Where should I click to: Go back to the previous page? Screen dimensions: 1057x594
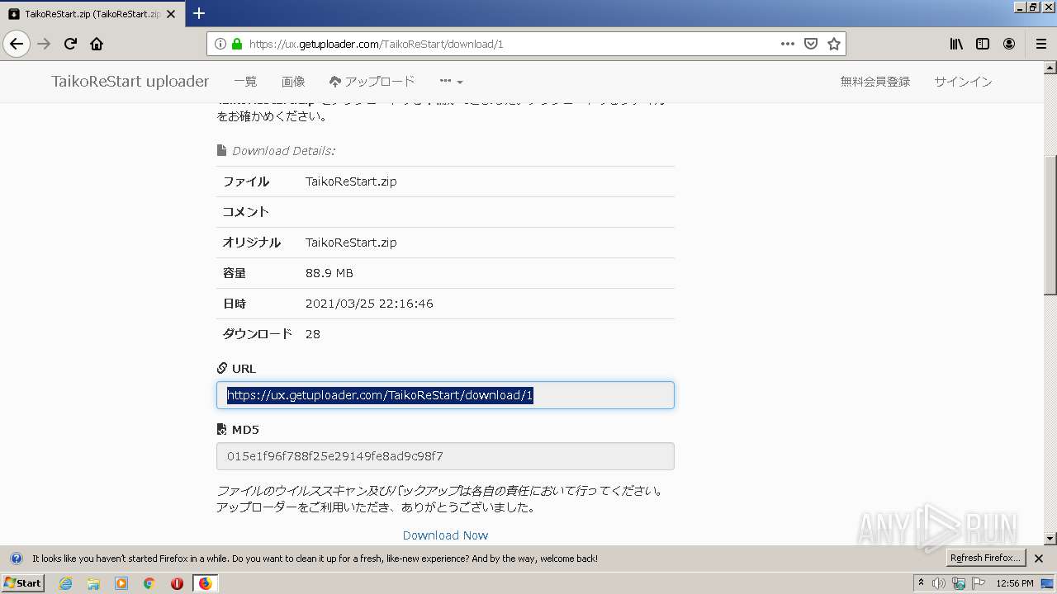17,44
